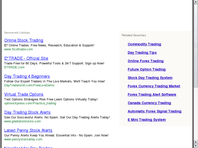Open Forex Currency Trading Market search

154,86
